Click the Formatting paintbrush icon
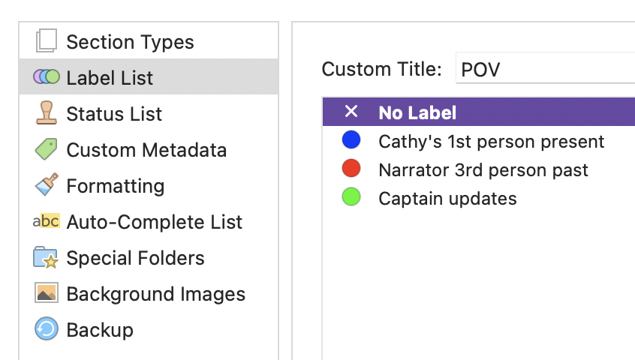Screen dimensions: 635x360 point(47,184)
